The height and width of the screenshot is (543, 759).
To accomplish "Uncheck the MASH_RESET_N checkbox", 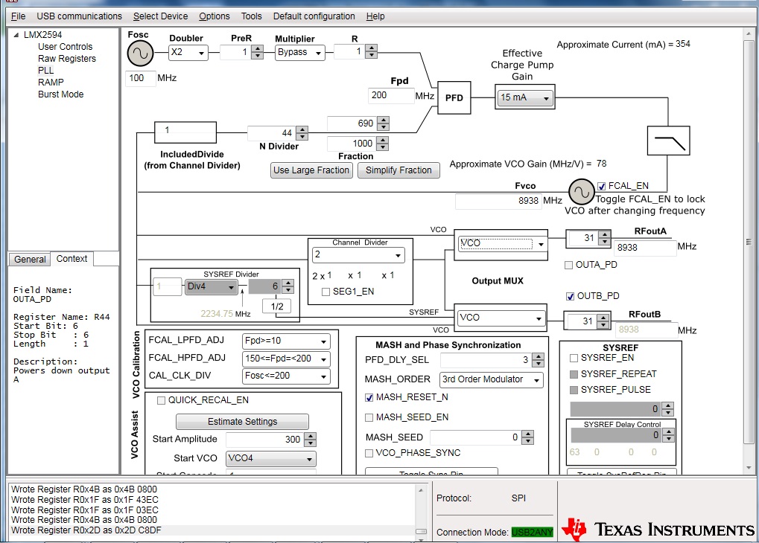I will coord(369,397).
